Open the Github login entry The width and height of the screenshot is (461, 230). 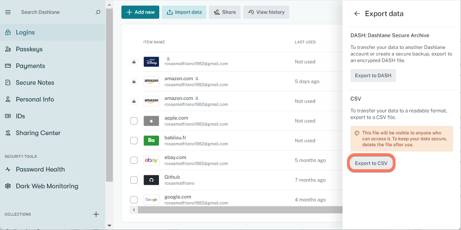pyautogui.click(x=172, y=177)
